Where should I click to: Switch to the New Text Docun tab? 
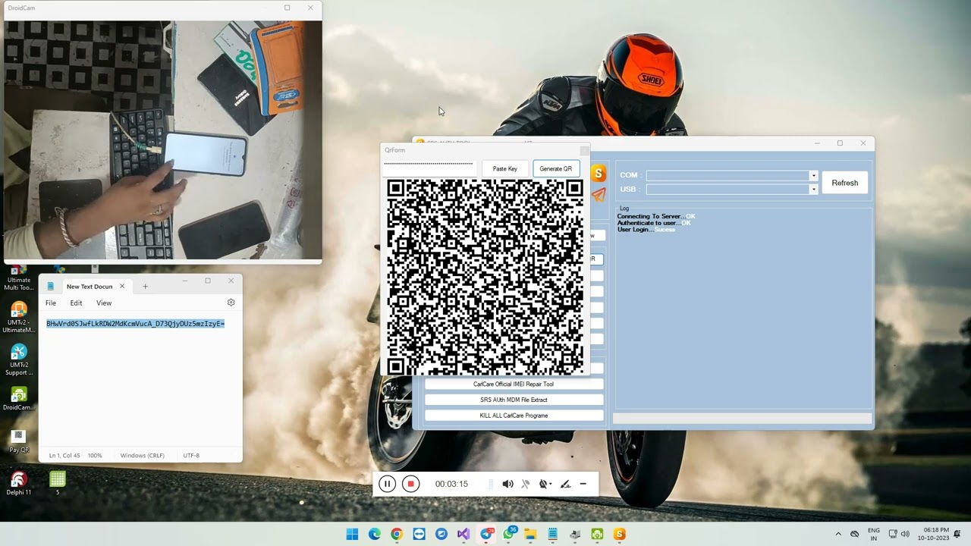[x=90, y=286]
